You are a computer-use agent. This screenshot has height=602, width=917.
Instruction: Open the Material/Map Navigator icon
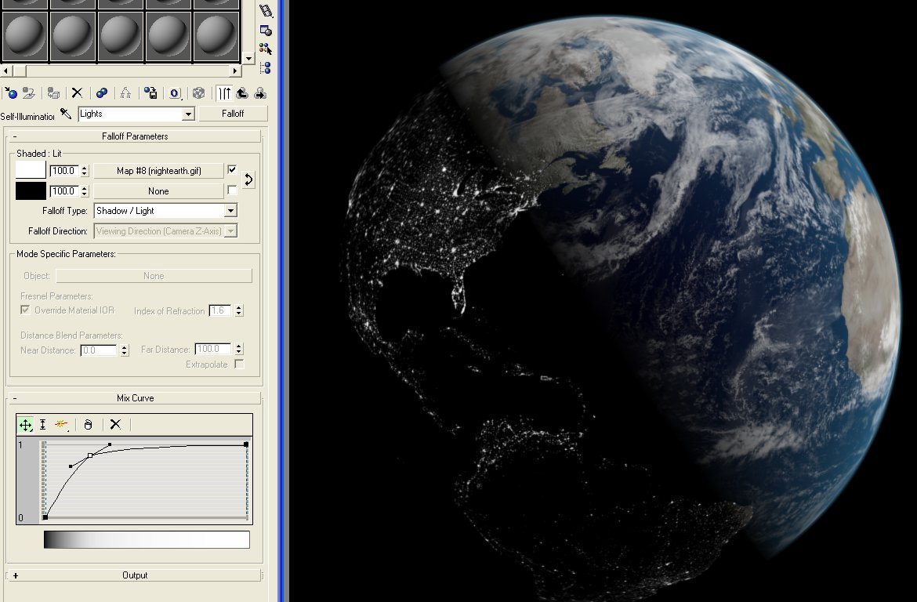[266, 67]
